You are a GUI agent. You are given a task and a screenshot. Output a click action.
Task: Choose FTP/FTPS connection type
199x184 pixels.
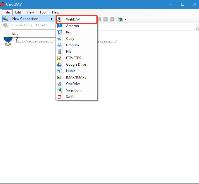77,58
